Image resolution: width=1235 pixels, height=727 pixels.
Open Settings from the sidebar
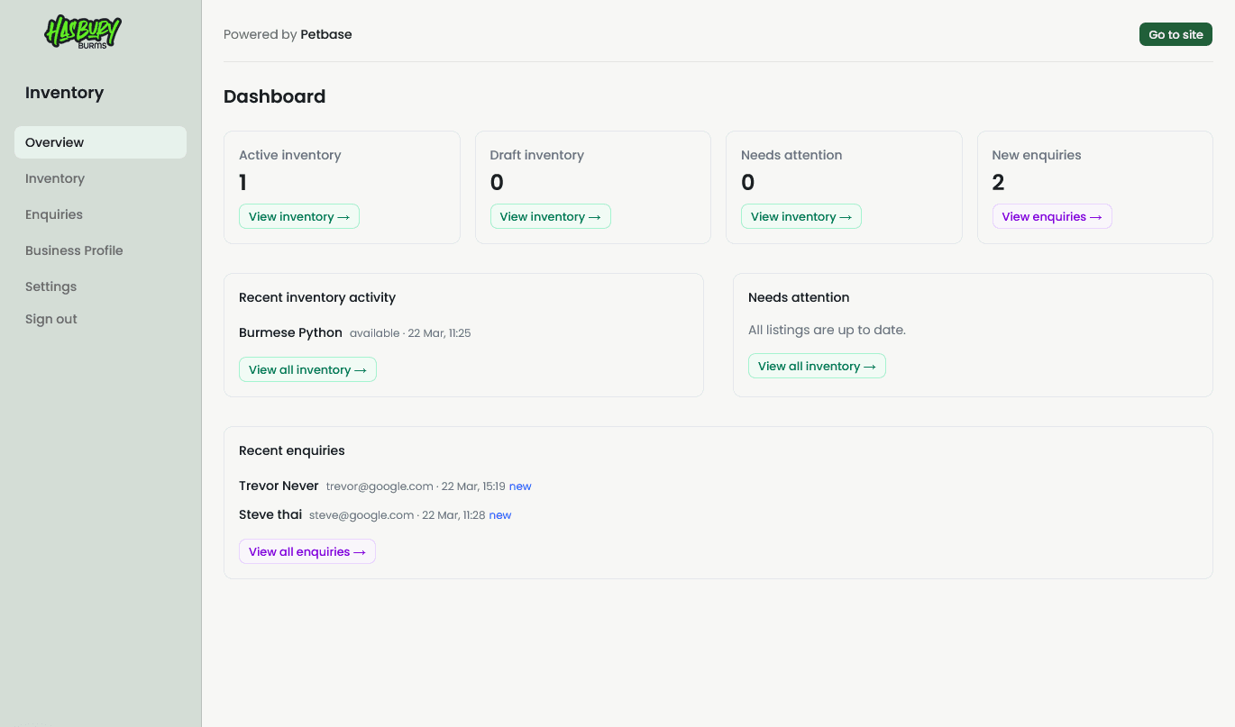[50, 286]
